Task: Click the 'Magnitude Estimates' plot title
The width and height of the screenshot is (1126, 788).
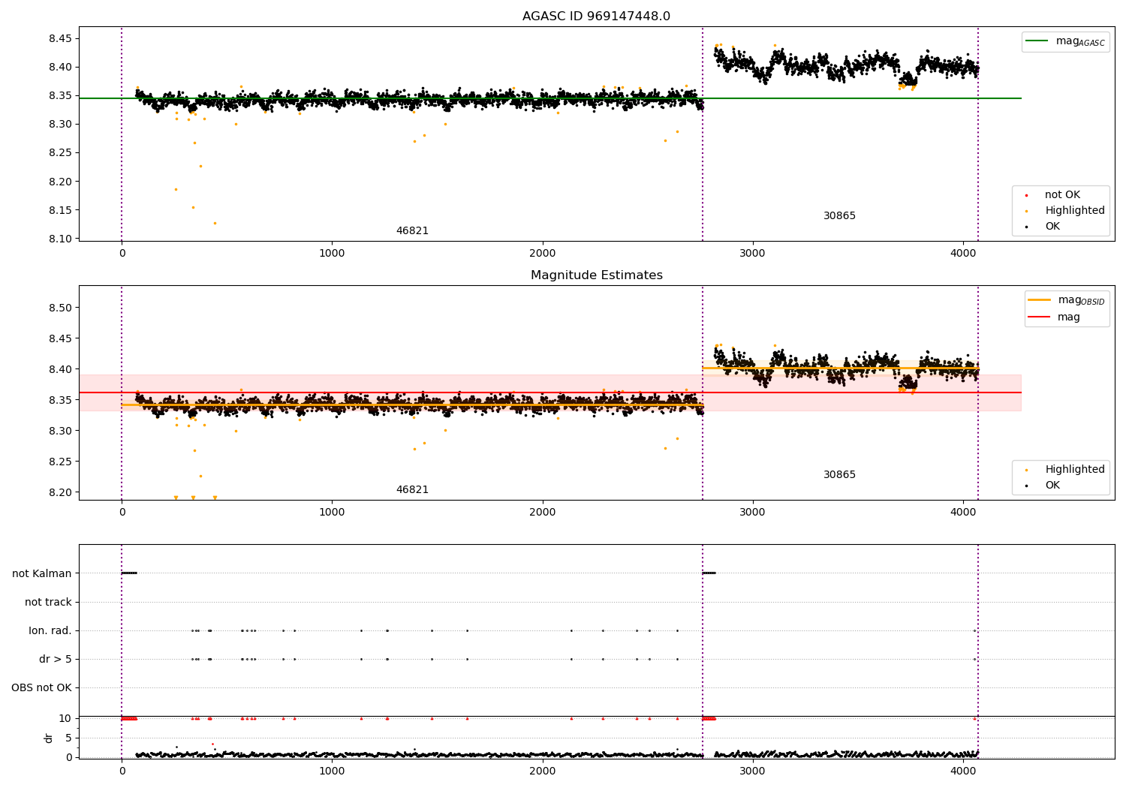Action: tap(597, 275)
